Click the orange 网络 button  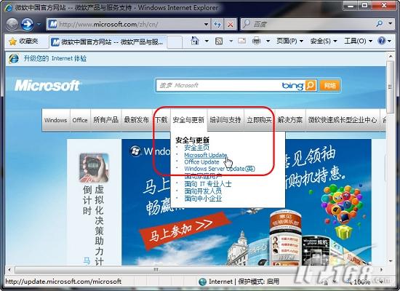(x=330, y=85)
